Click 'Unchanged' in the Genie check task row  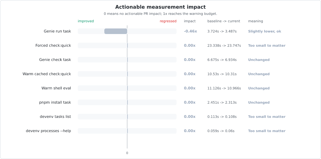[259, 60]
